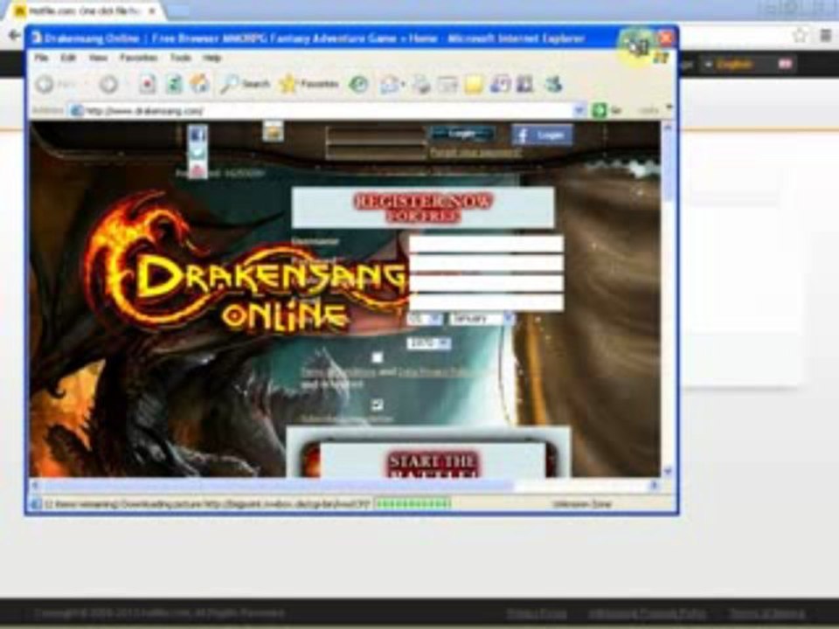The image size is (839, 629).
Task: Click the vertical scrollbar down arrow
Action: 668,472
